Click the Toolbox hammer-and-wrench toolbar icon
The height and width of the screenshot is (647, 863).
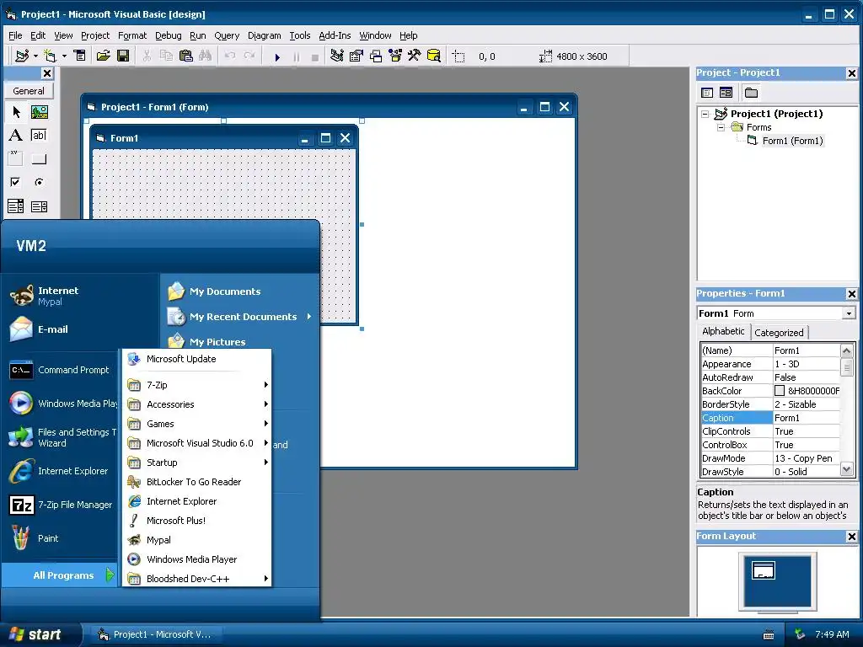pyautogui.click(x=415, y=56)
